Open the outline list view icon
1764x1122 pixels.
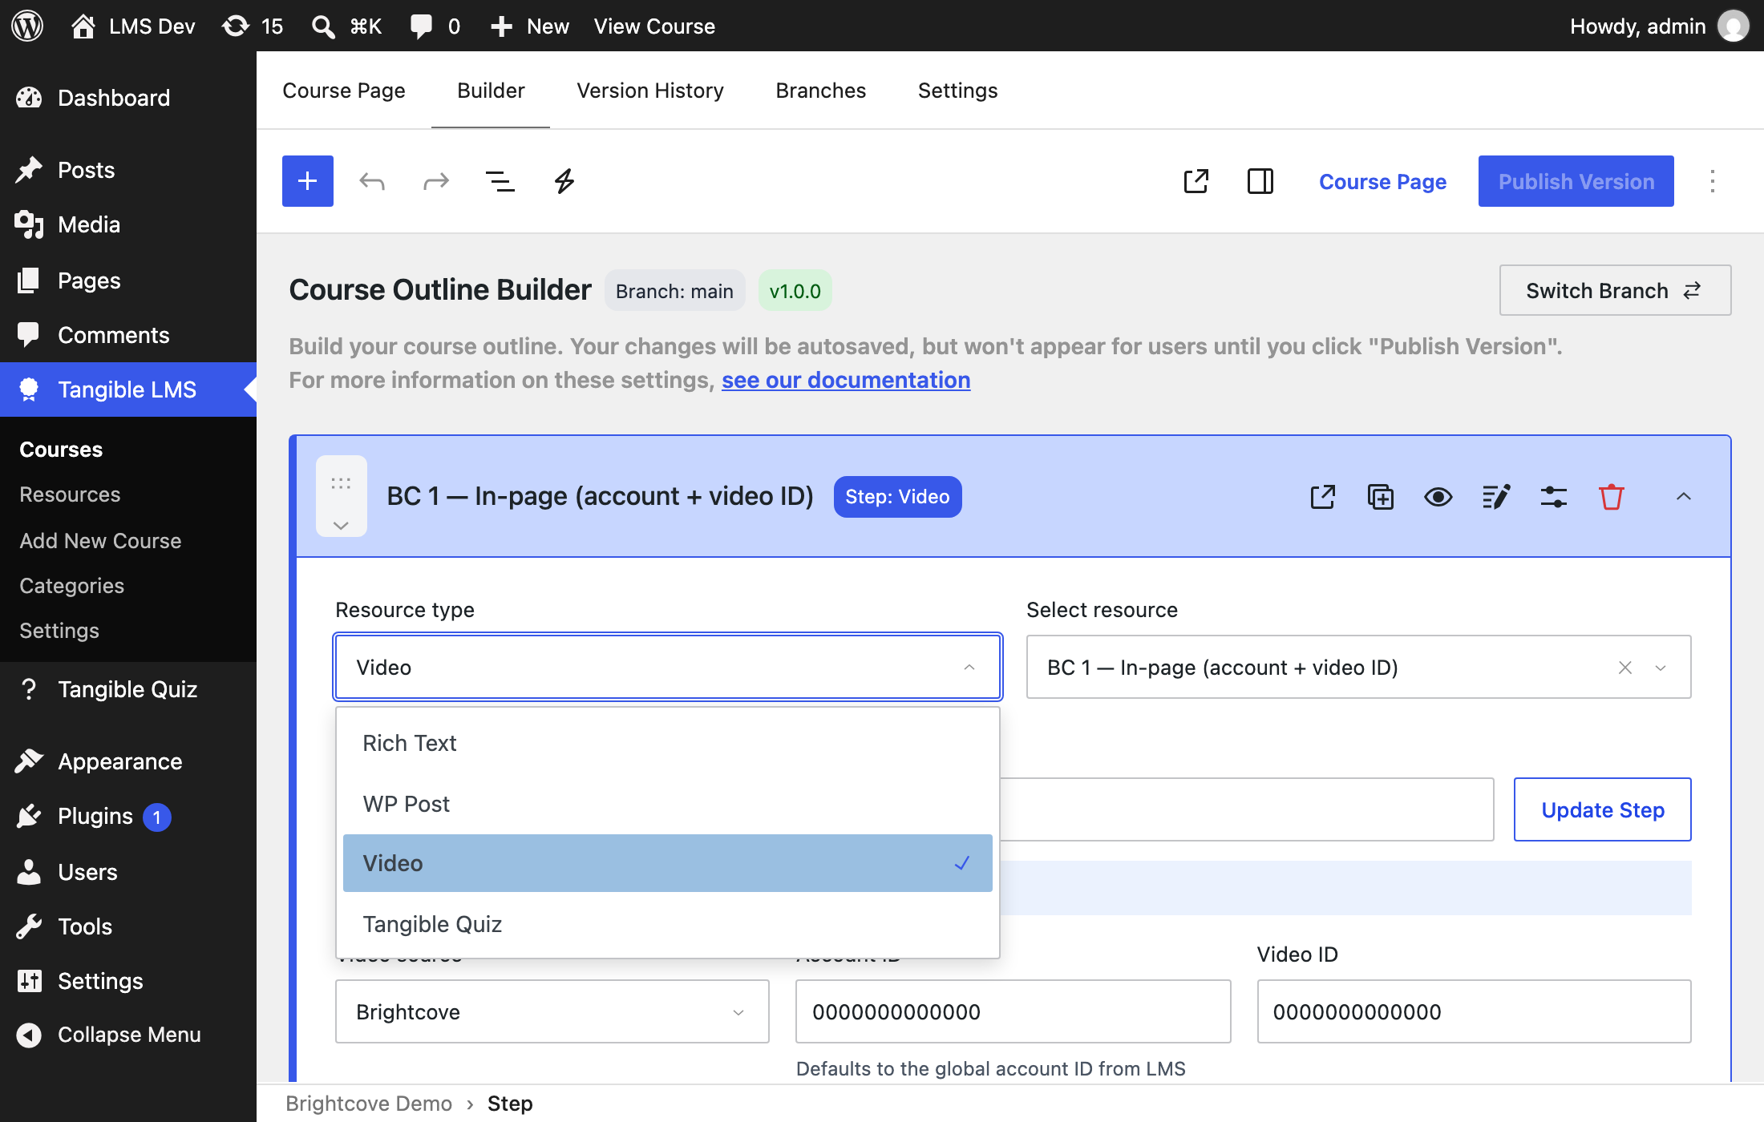click(x=500, y=181)
